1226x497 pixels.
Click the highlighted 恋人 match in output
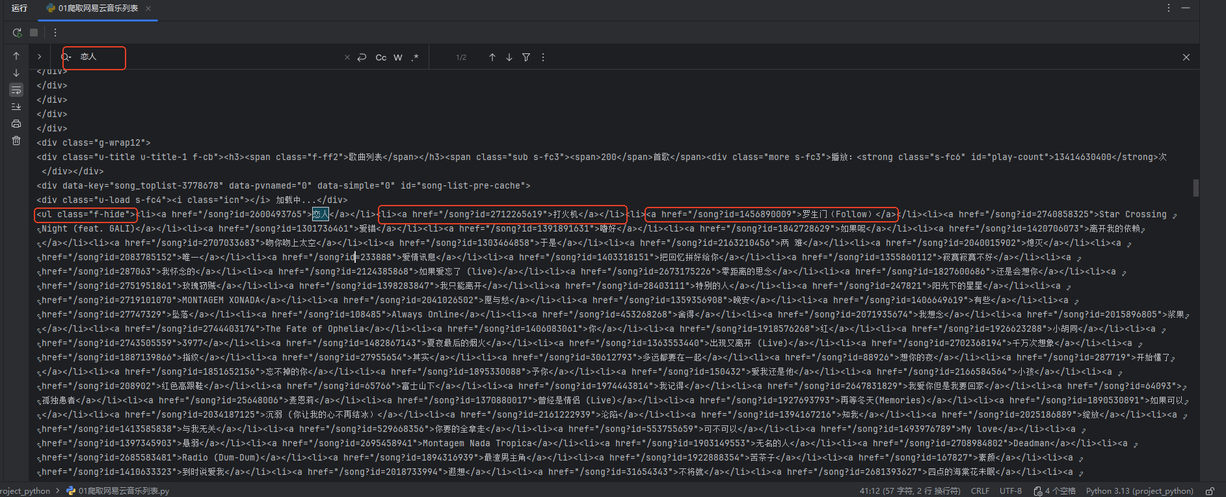click(x=321, y=214)
